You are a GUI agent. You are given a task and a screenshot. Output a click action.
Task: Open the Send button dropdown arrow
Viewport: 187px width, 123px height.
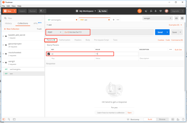pyautogui.click(x=167, y=32)
